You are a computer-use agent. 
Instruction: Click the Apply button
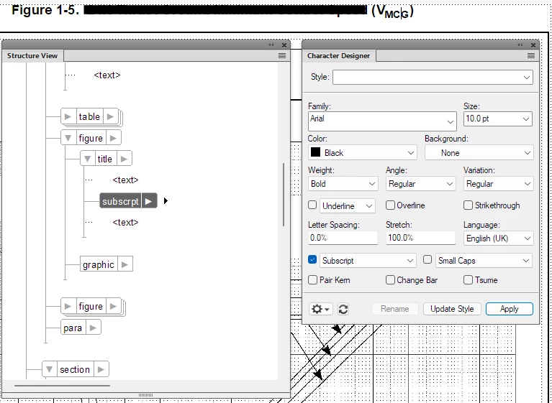pos(509,309)
